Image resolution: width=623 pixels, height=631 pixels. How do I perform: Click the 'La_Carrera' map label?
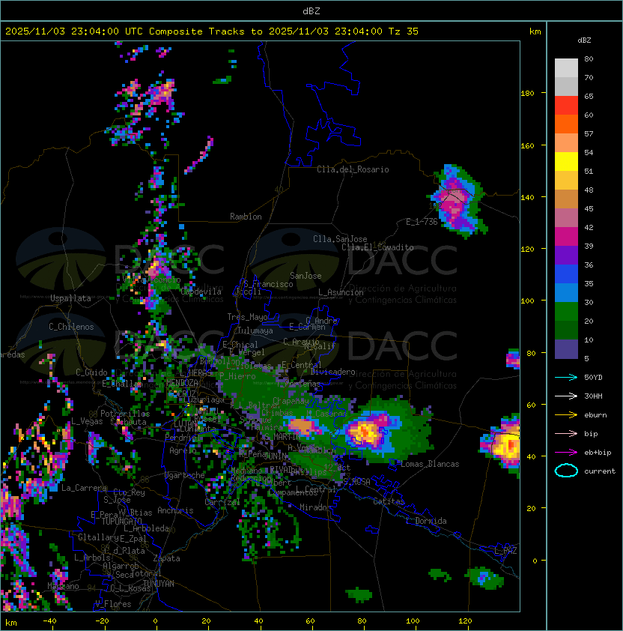pos(84,488)
